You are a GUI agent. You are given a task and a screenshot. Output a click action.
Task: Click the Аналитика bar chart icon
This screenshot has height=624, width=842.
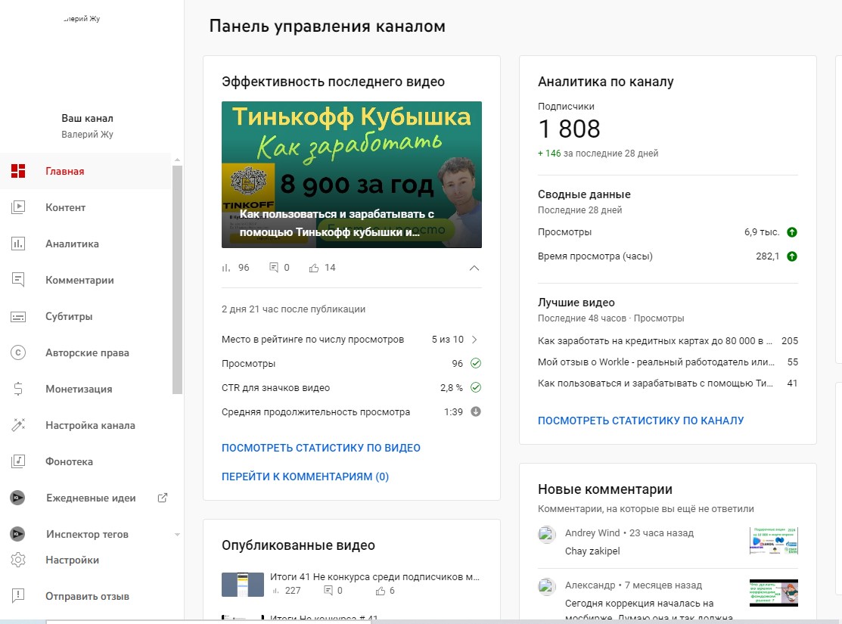tap(18, 244)
